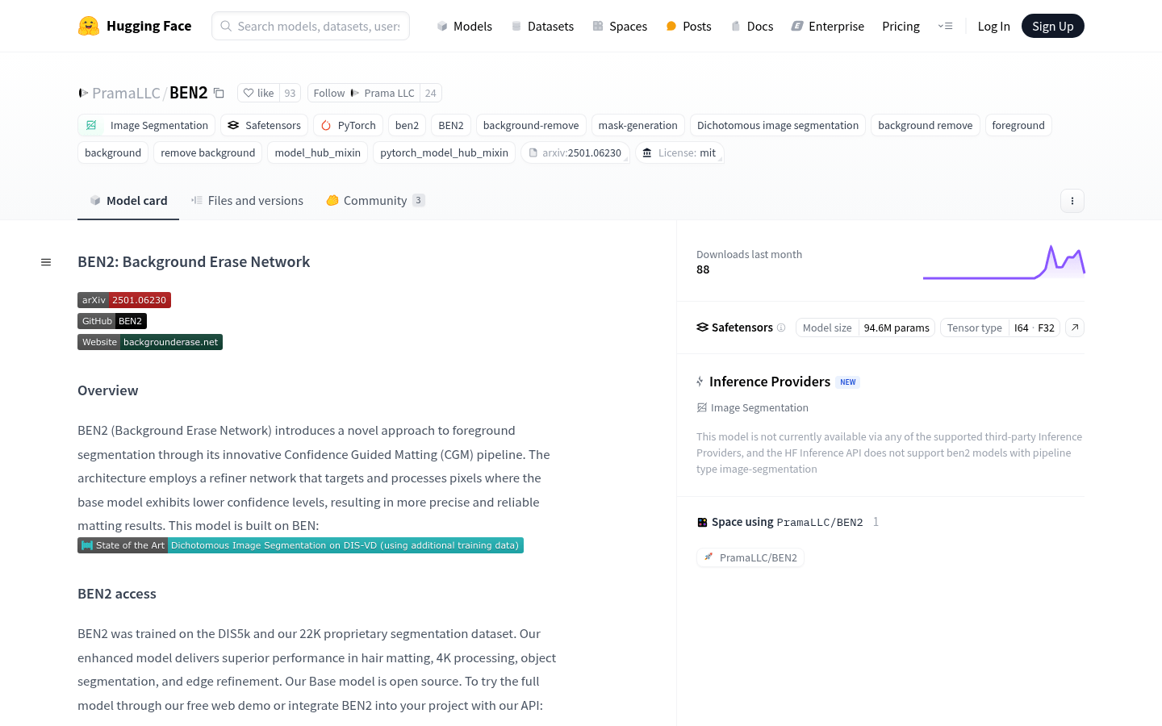Click the Hugging Face logo icon
Screen dimensions: 1162x726
[89, 26]
